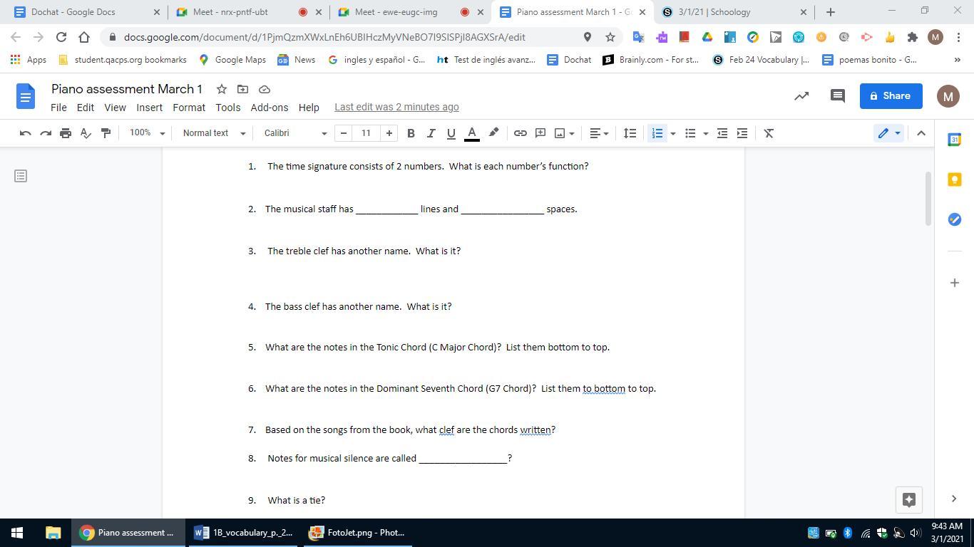Open the Insert menu
This screenshot has width=974, height=547.
(x=149, y=108)
